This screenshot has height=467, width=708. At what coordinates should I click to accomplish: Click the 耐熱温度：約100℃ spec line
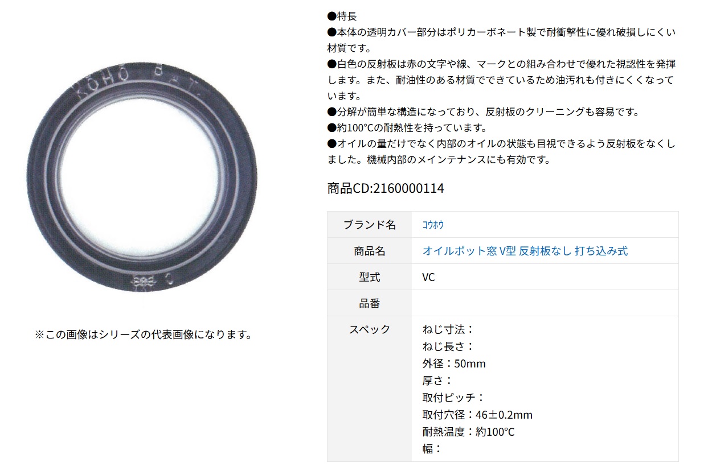coord(468,432)
